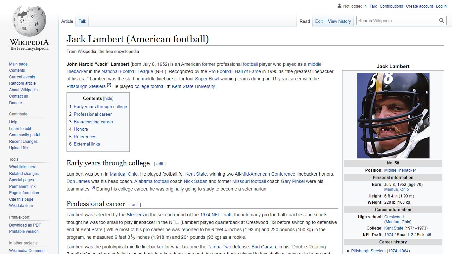Open Page information link
The height and width of the screenshot is (254, 452).
(x=24, y=193)
